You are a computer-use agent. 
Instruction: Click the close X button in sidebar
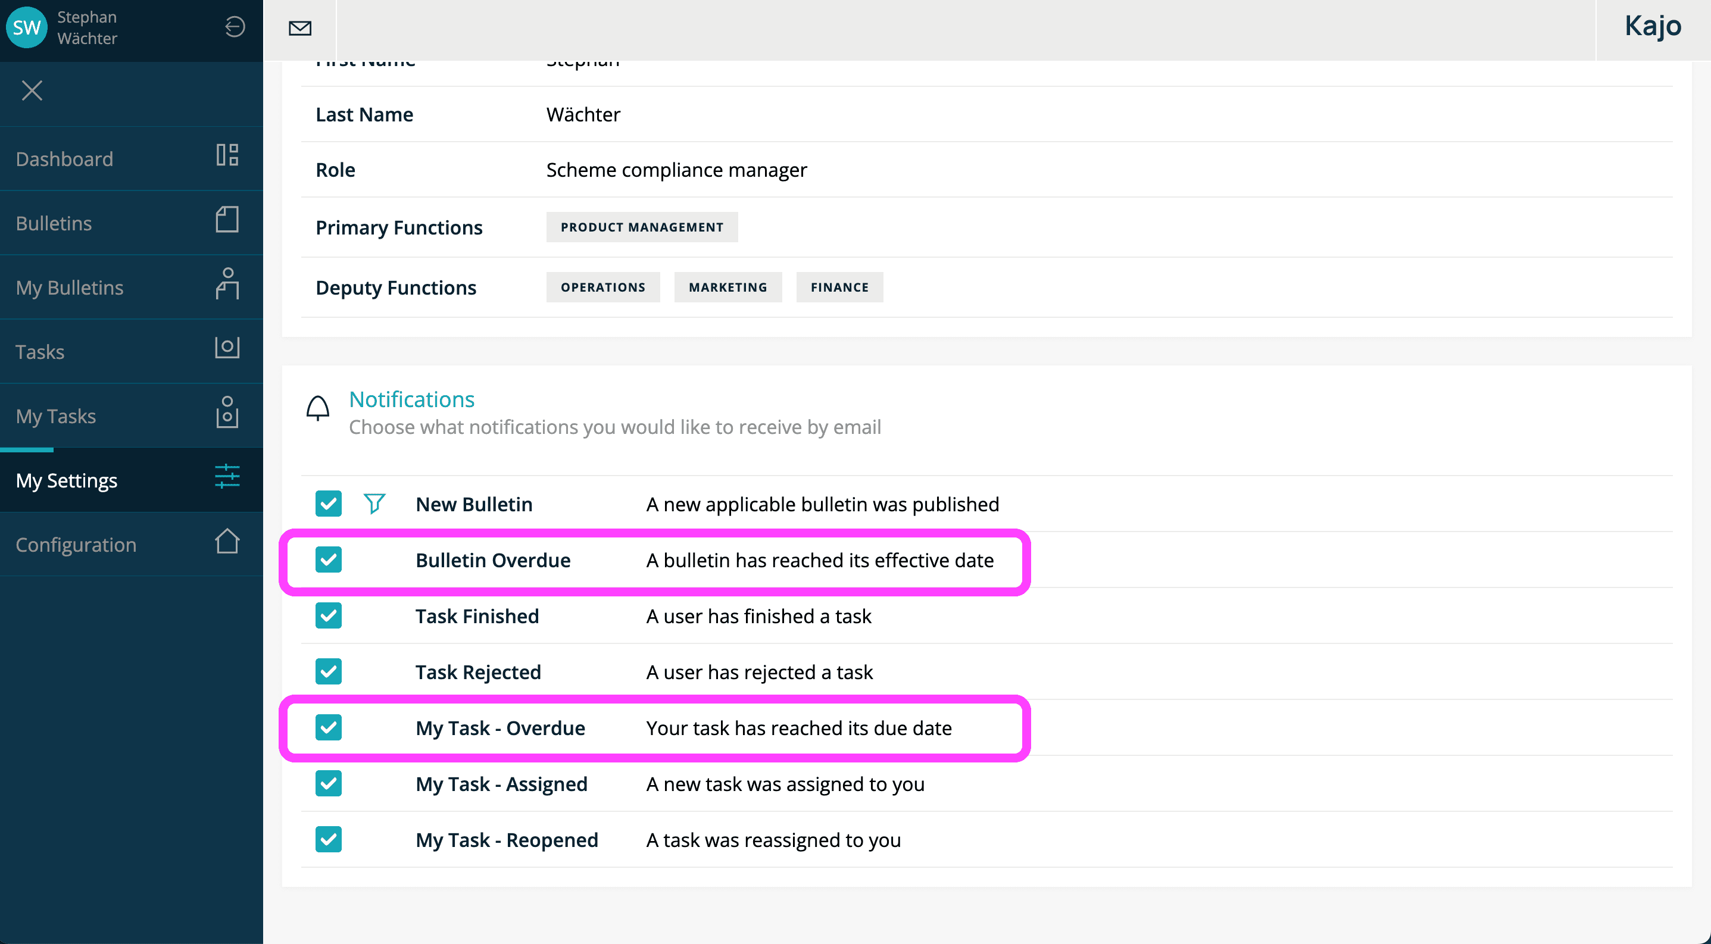[x=33, y=89]
